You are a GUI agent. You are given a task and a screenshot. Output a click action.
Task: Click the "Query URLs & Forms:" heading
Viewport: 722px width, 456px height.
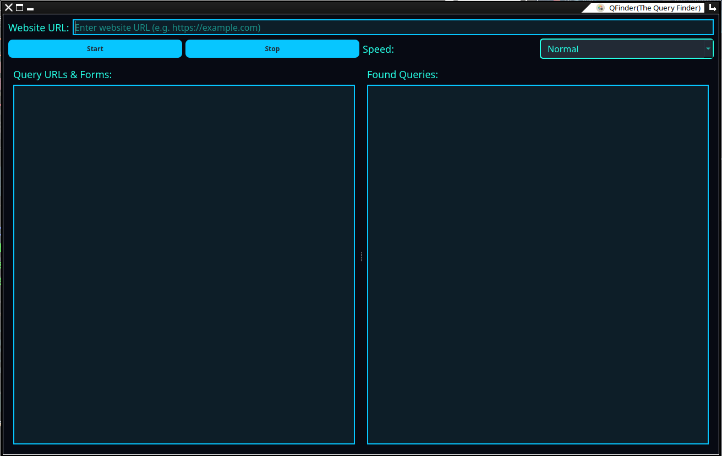[63, 75]
